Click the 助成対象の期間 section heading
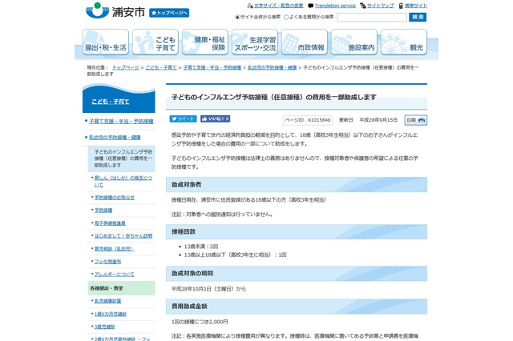The height and width of the screenshot is (341, 513). pos(297,274)
